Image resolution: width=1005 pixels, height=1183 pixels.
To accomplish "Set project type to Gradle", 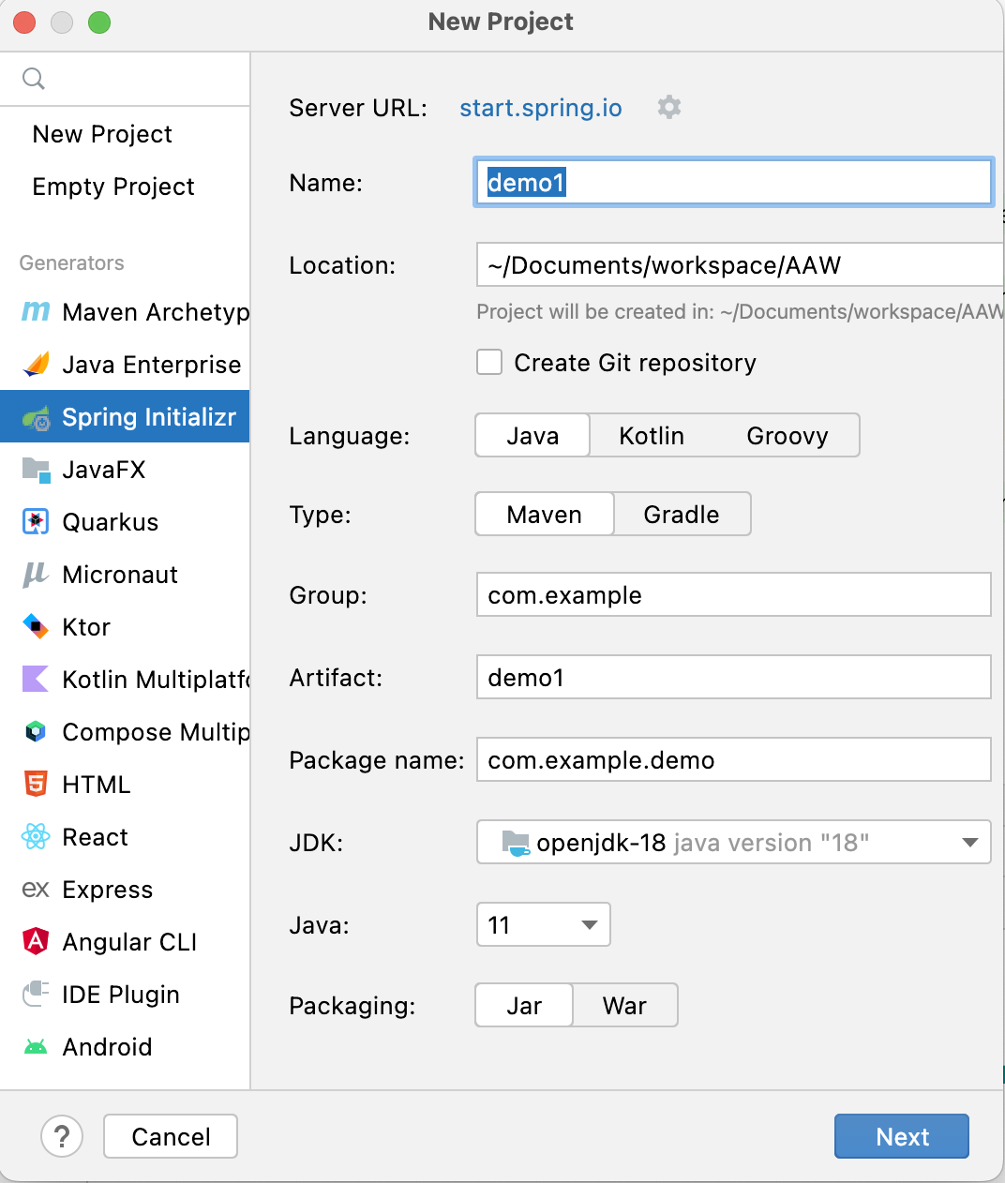I will pyautogui.click(x=682, y=515).
